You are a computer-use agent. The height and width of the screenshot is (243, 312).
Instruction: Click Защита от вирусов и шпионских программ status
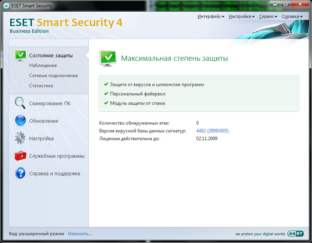point(157,85)
